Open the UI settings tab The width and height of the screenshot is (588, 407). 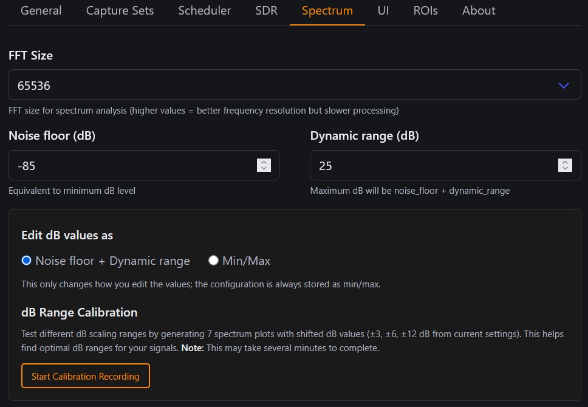click(x=383, y=11)
